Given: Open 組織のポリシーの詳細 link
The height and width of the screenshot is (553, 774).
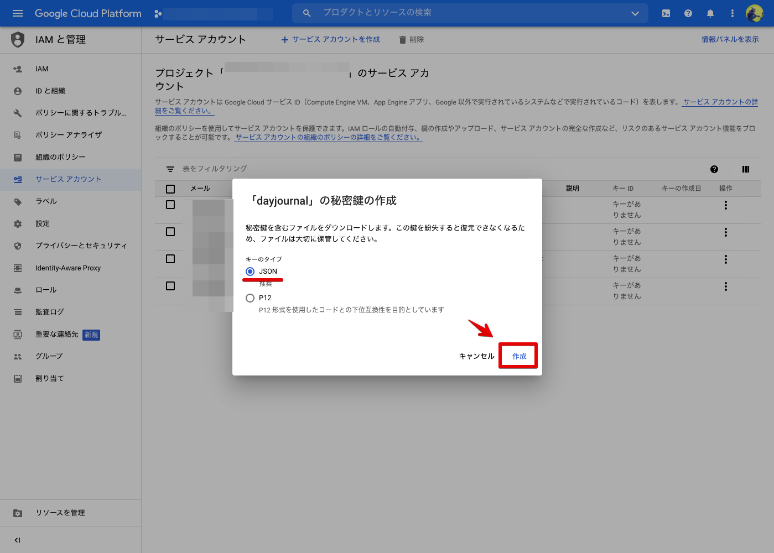Looking at the screenshot, I should (328, 138).
